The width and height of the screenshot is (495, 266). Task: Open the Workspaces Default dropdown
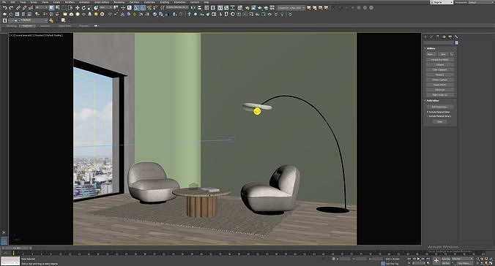(481, 2)
